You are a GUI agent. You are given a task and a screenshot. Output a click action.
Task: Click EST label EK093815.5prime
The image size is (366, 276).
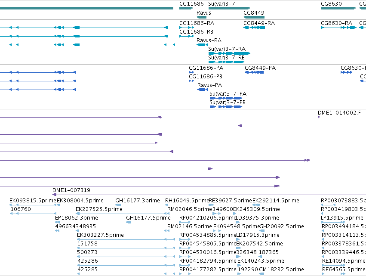(x=33, y=201)
